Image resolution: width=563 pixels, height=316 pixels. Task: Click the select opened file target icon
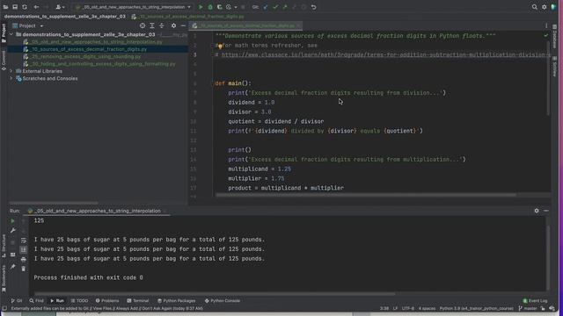143,25
